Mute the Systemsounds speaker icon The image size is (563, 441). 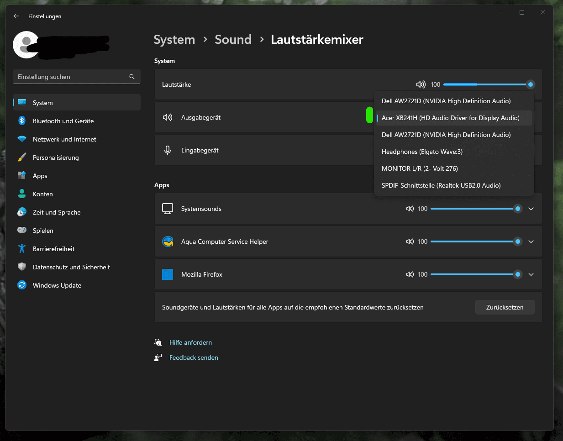[x=410, y=209]
